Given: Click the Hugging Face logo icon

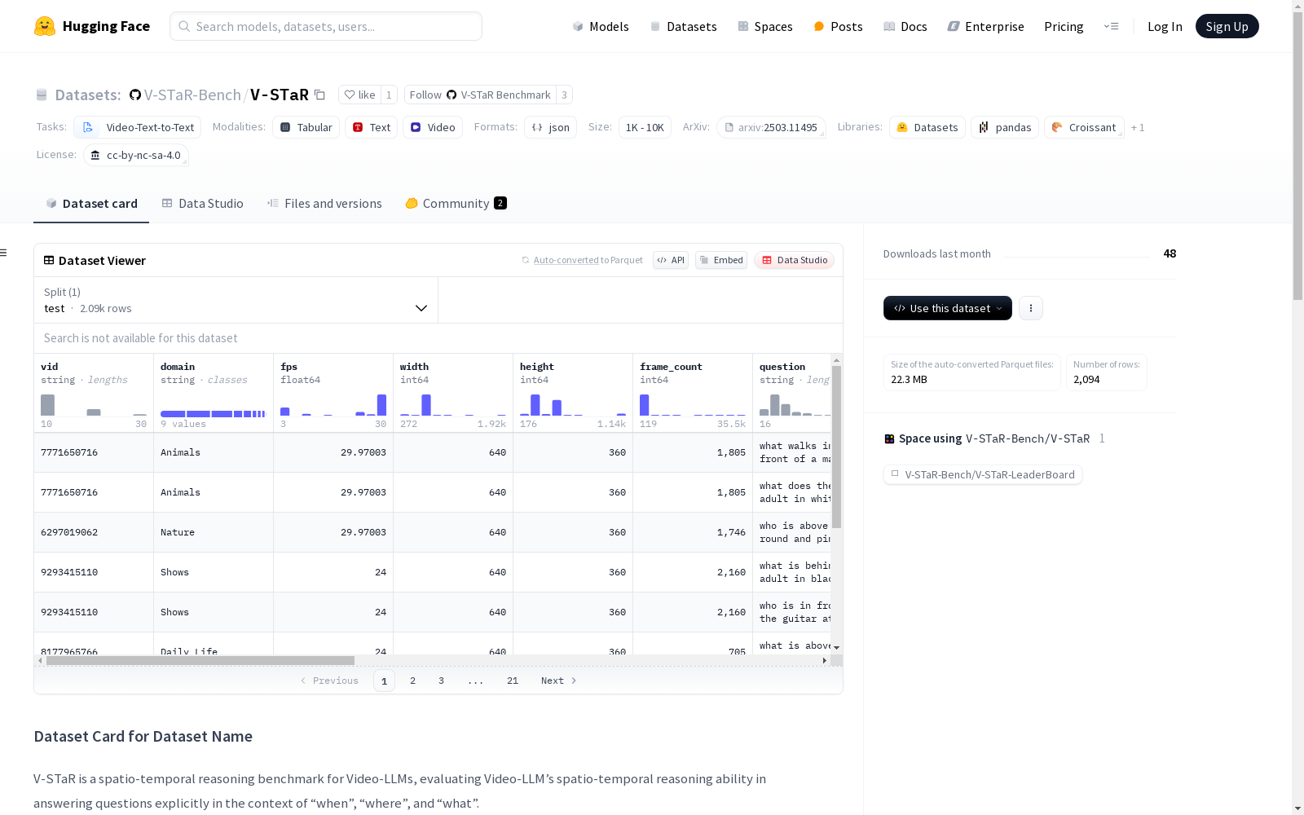Looking at the screenshot, I should click(x=45, y=26).
